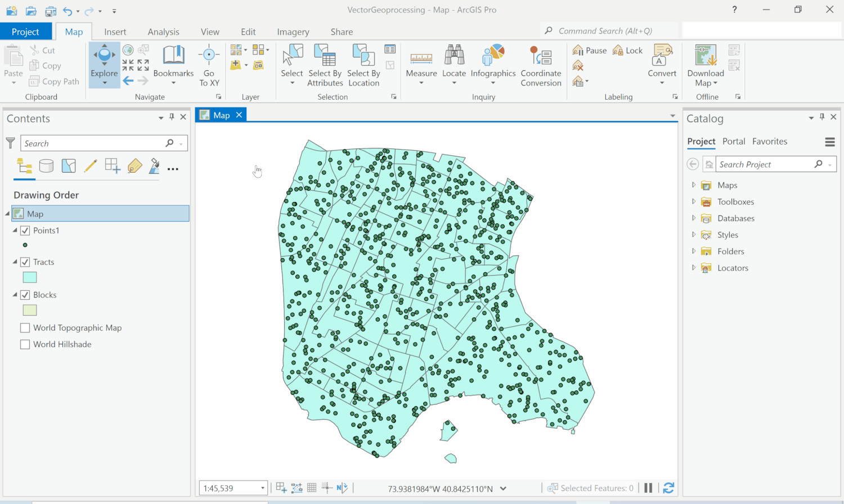
Task: Open the Portal tab in Catalog
Action: coord(734,141)
